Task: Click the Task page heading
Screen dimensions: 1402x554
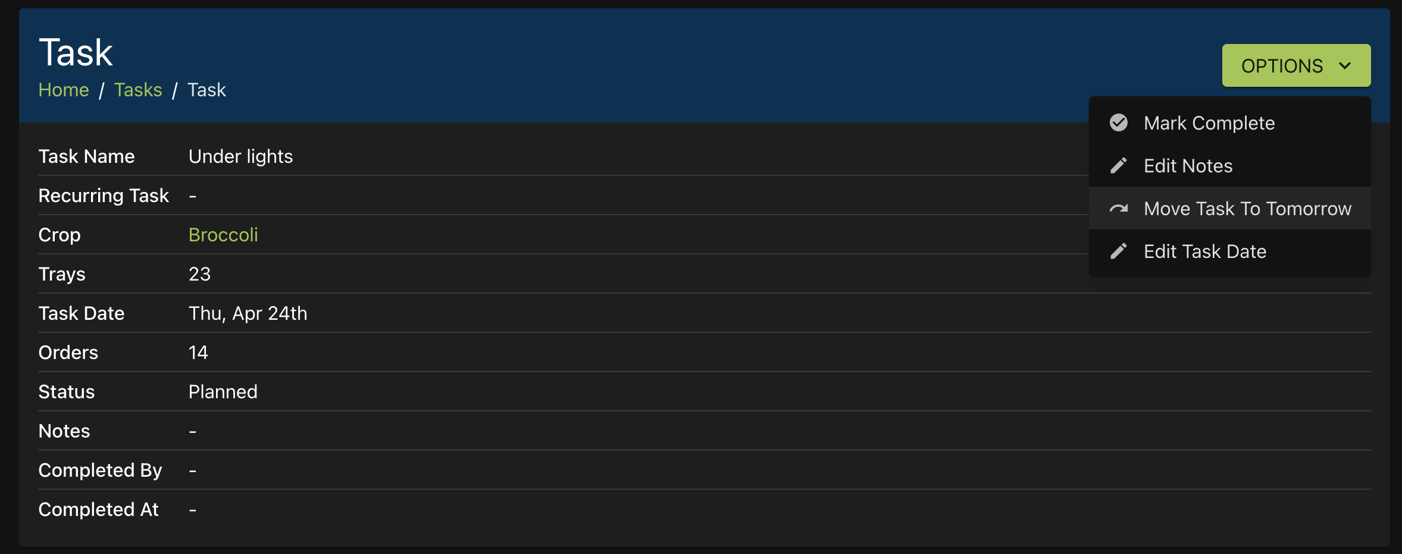Action: [x=76, y=52]
